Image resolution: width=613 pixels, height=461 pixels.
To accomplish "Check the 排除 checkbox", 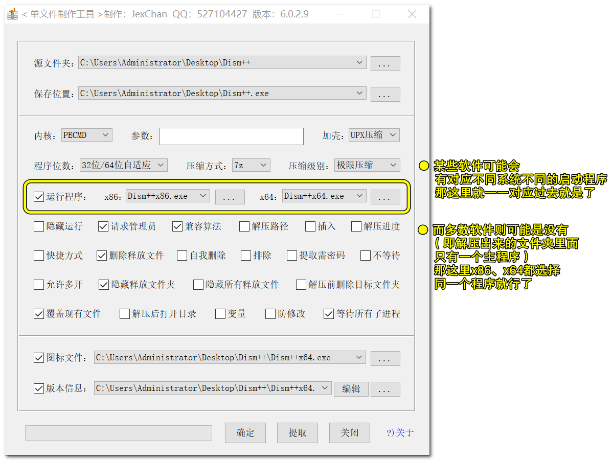I will 246,256.
